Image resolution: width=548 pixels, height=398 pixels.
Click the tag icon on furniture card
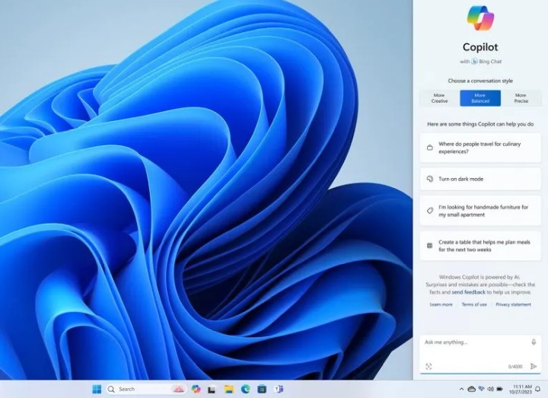tap(430, 211)
